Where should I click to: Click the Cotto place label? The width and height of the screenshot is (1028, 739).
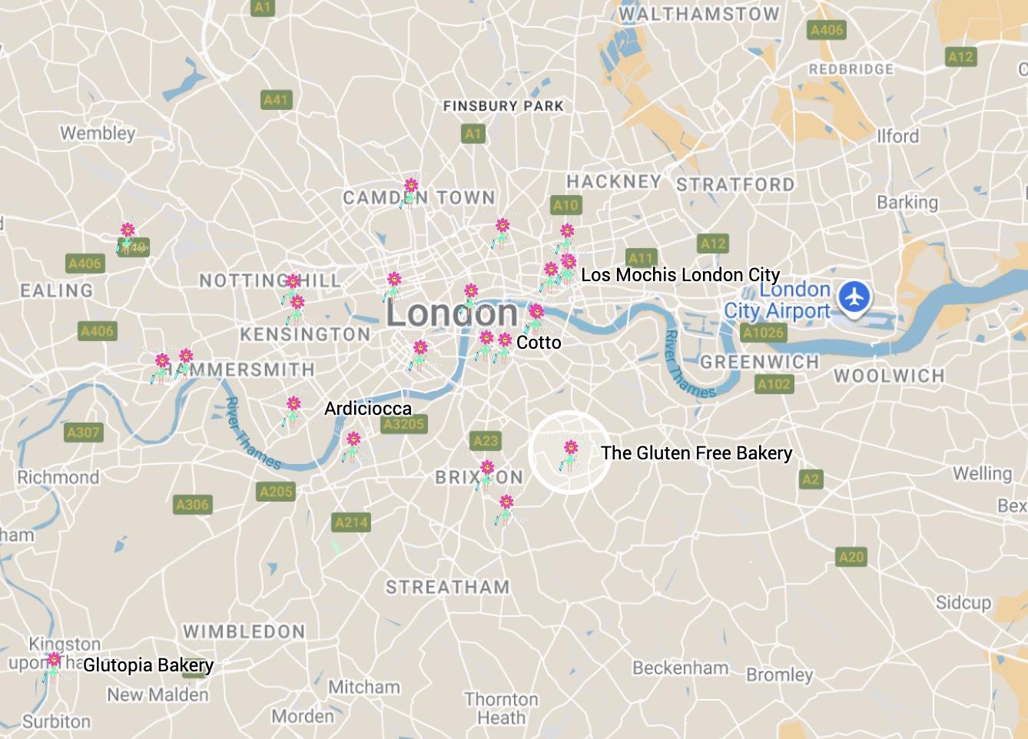click(x=539, y=343)
